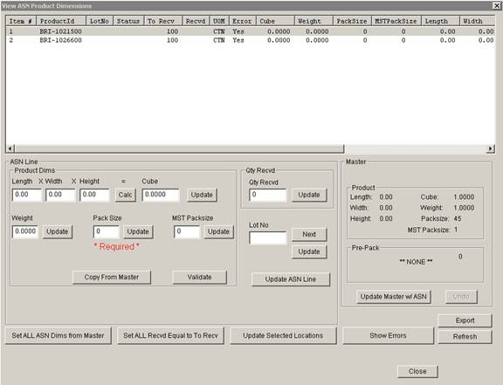Click the horizontal scrollbar thumb

point(180,148)
